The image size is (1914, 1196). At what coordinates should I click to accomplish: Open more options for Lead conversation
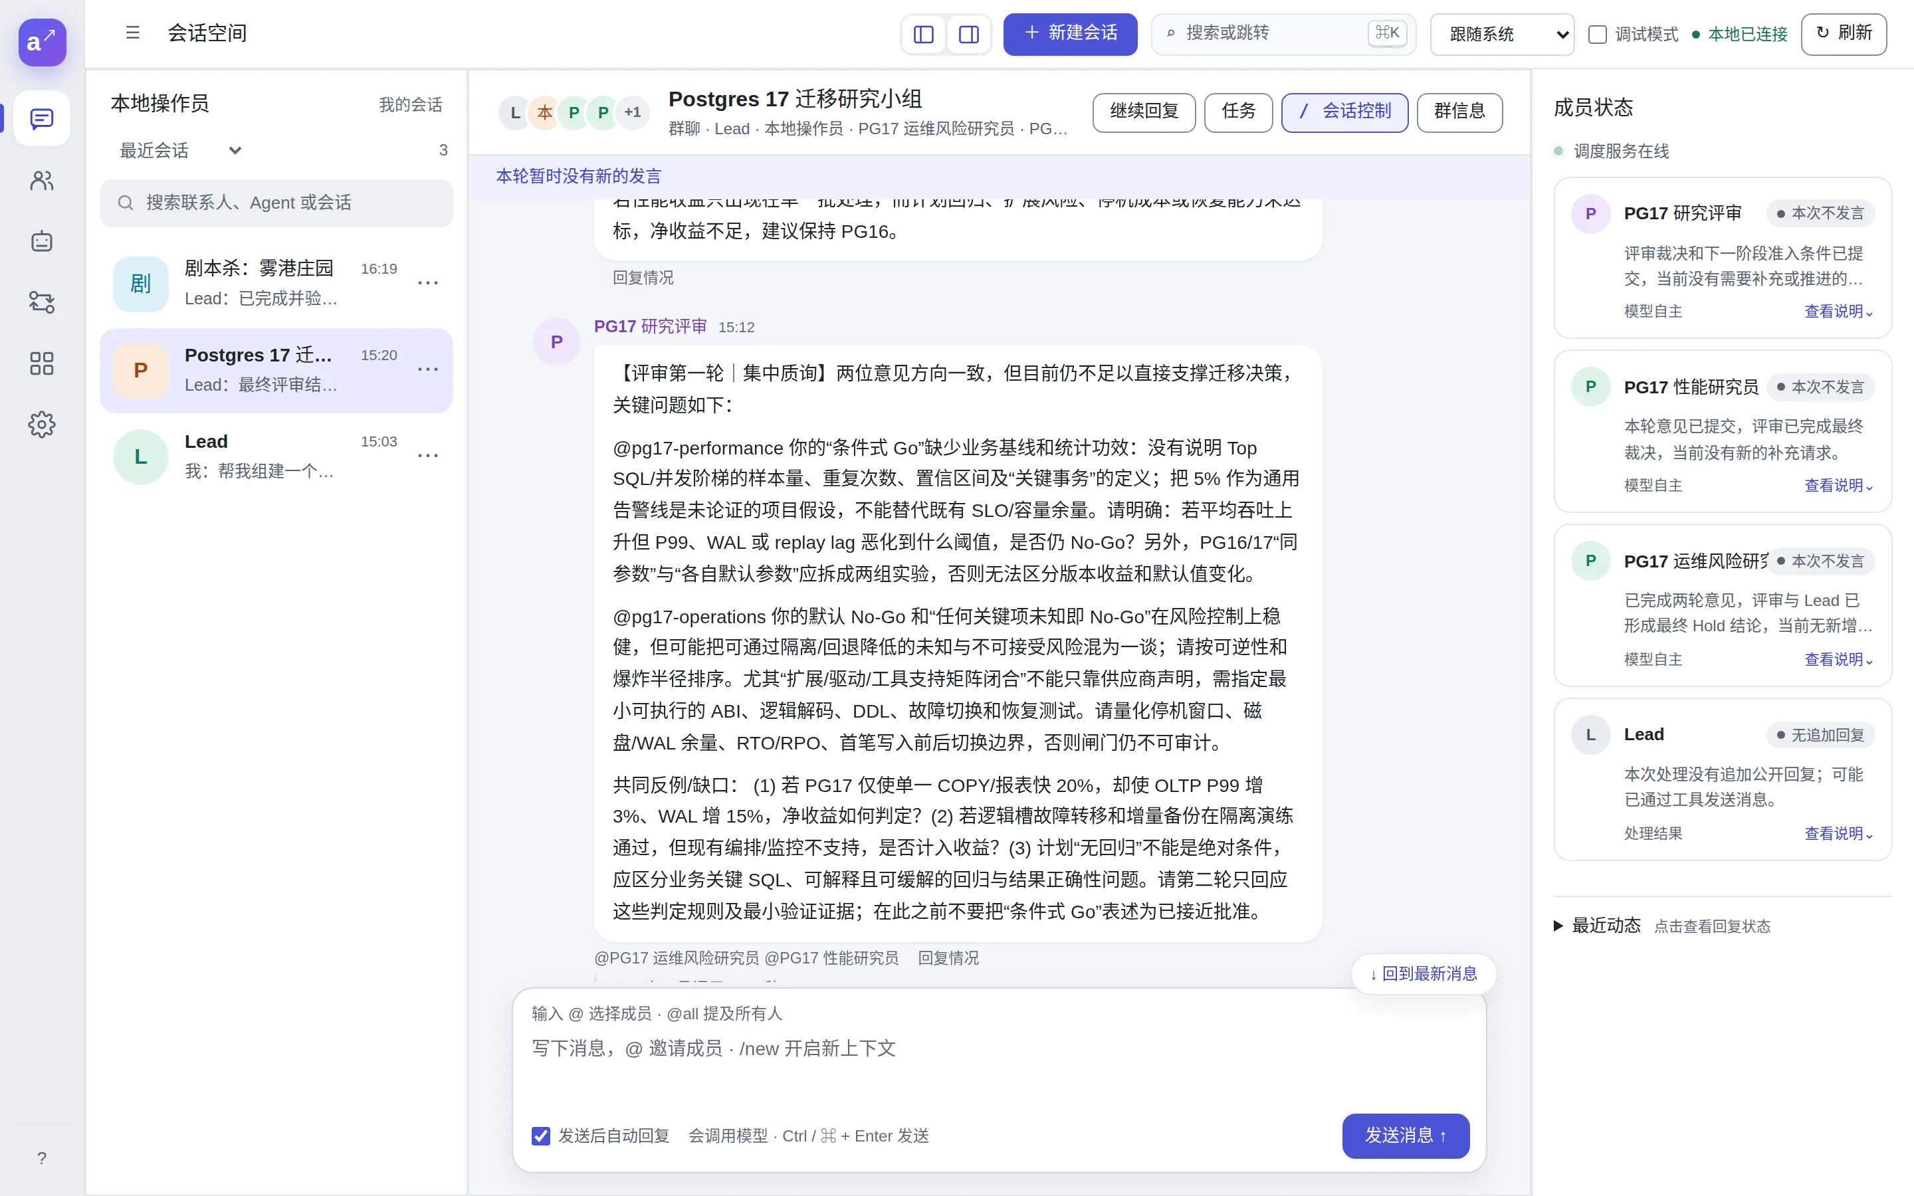(428, 456)
